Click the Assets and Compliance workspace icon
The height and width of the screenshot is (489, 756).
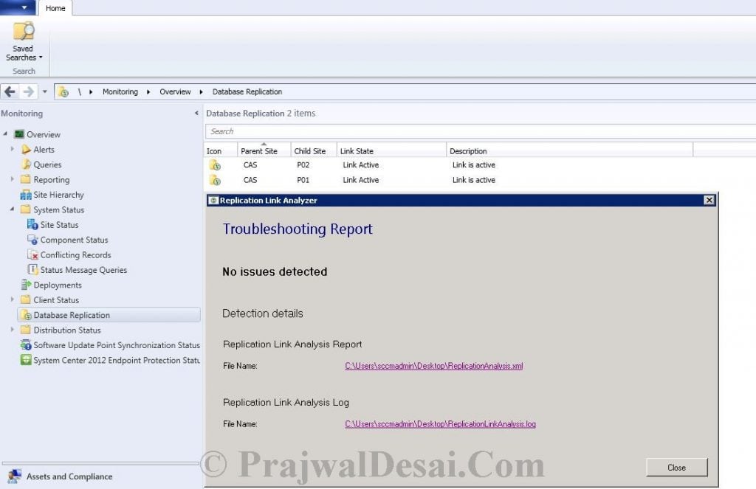15,476
